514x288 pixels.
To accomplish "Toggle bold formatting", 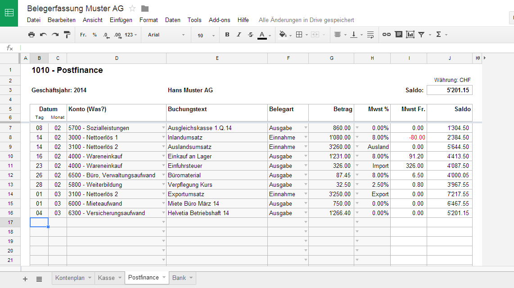I will pyautogui.click(x=227, y=35).
